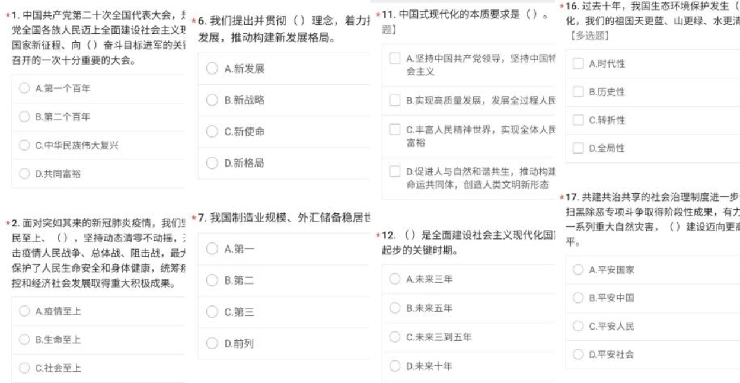The image size is (740, 383).
Task: Enable checkbox C.丰富人民精神世界
Action: [395, 129]
